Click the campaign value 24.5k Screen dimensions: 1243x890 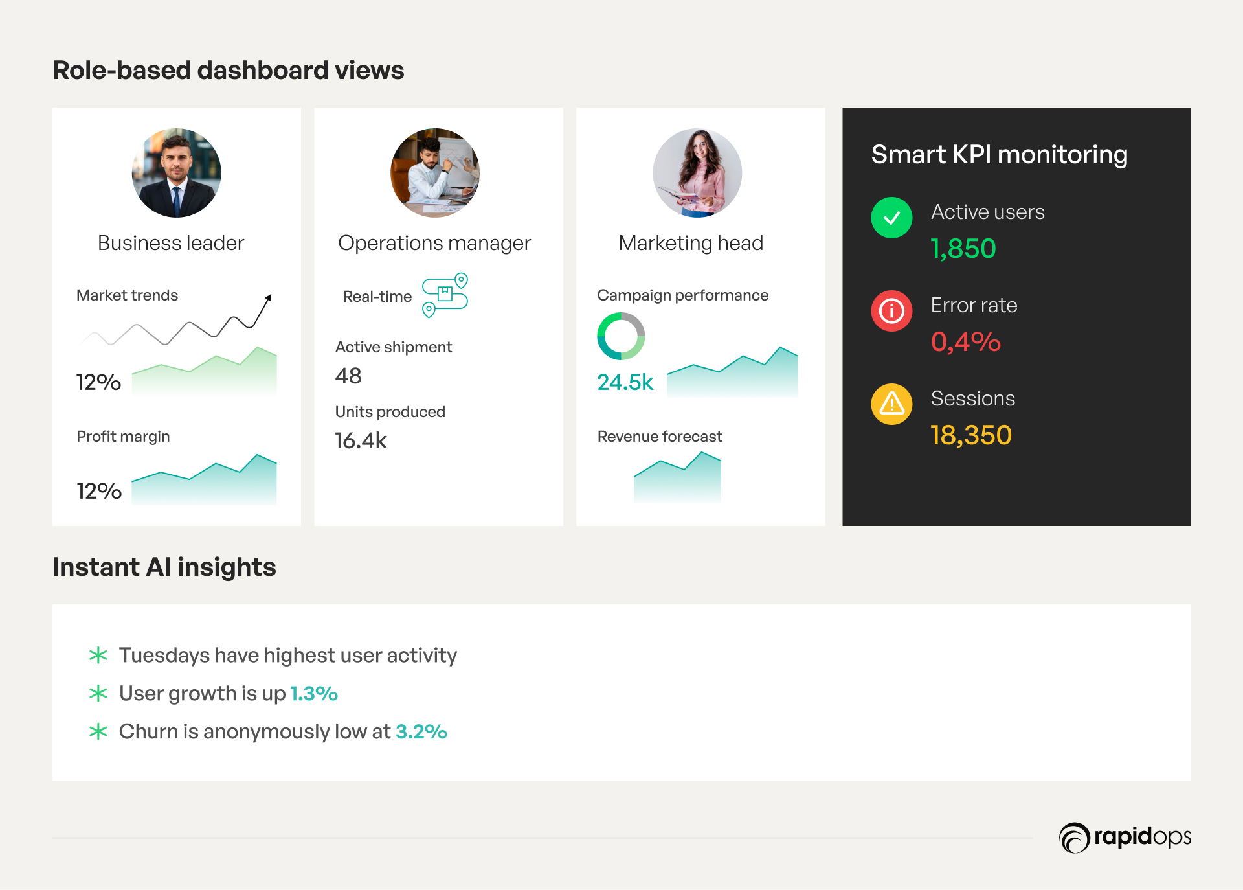[x=625, y=382]
